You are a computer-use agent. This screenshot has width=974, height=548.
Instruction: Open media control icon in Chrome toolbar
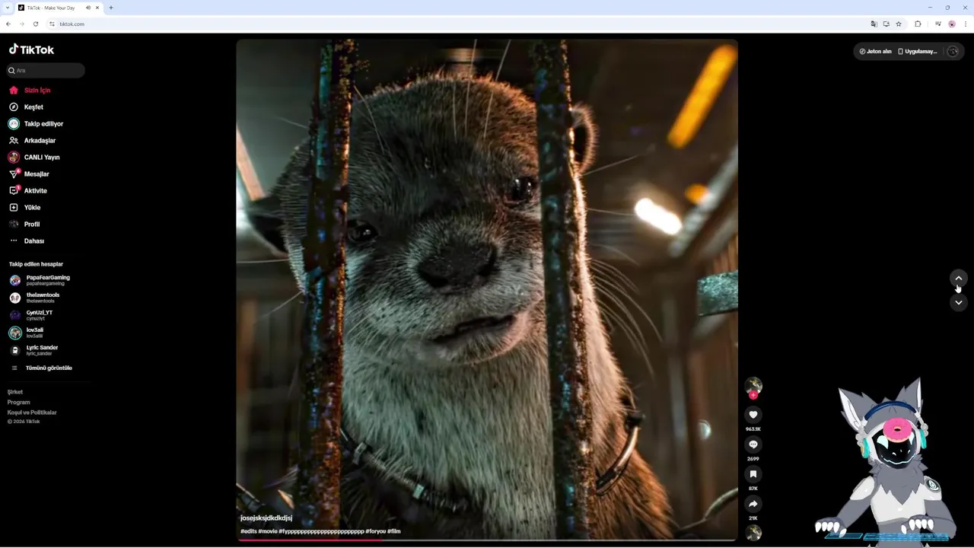pos(938,24)
